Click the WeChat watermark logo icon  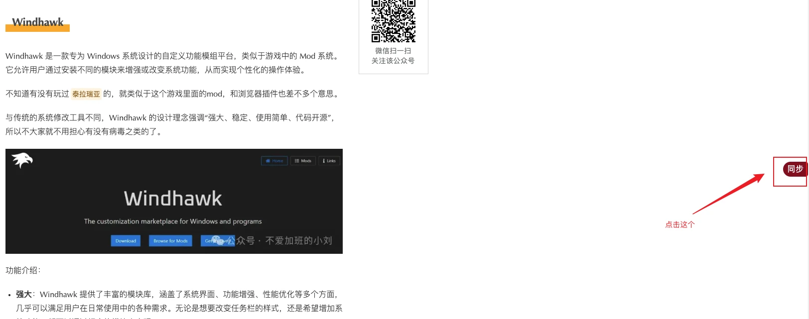[x=217, y=240]
